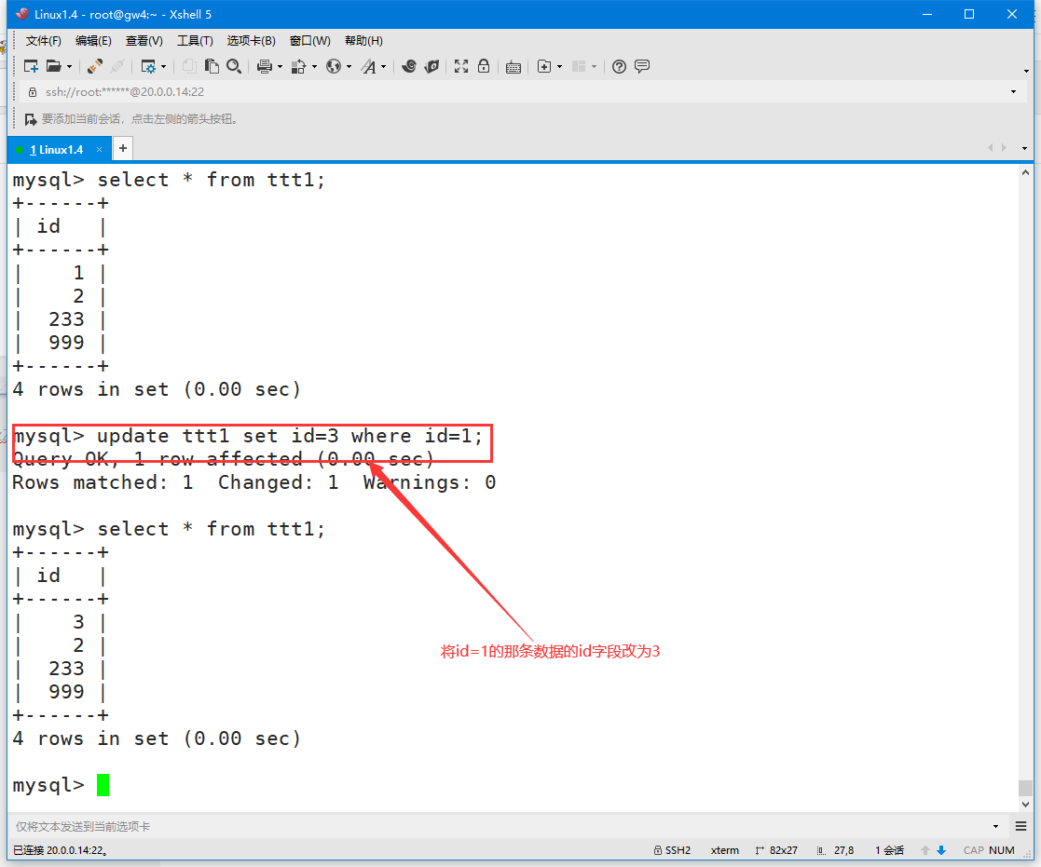Open the 选项卡(B) menu
Image resolution: width=1041 pixels, height=867 pixels.
click(251, 40)
